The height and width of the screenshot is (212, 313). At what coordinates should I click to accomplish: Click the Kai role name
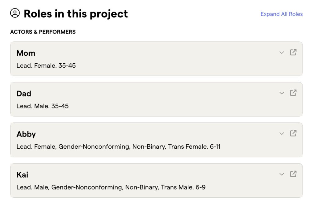coord(22,175)
